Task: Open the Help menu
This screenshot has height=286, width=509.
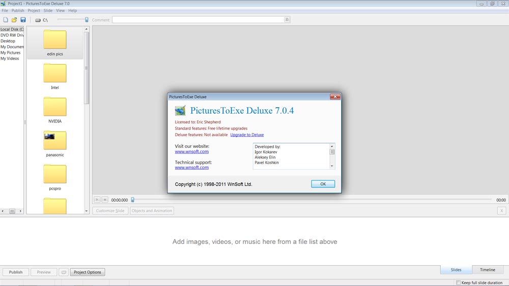Action: (x=72, y=10)
